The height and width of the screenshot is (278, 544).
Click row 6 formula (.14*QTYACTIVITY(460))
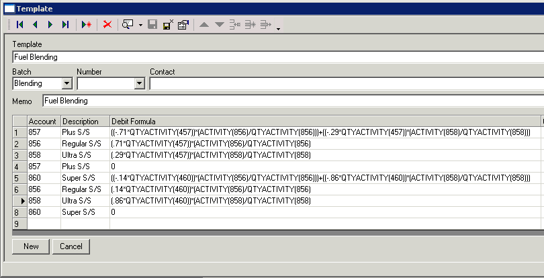pyautogui.click(x=326, y=189)
